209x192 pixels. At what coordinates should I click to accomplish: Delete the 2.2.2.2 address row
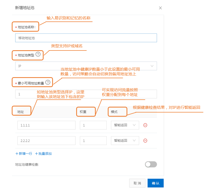pos(145,140)
